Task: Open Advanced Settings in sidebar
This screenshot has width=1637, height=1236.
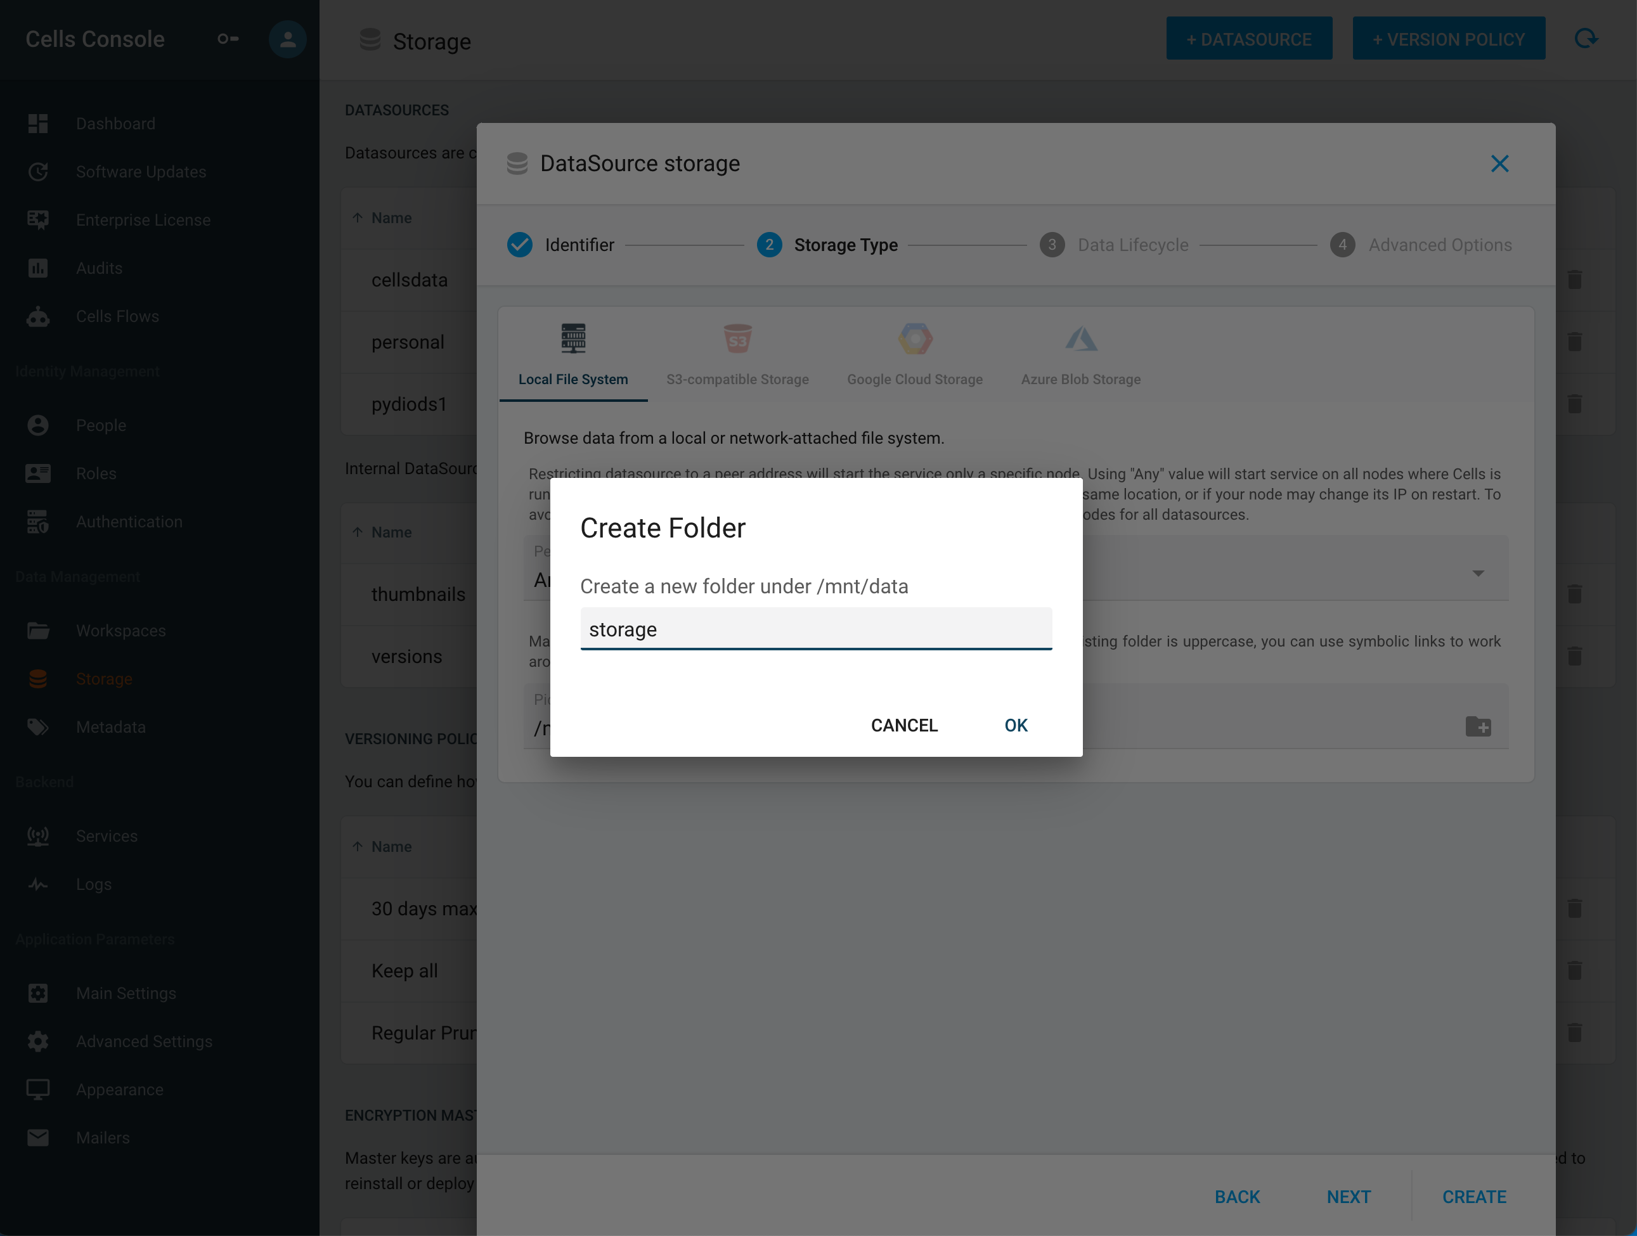Action: 143,1041
